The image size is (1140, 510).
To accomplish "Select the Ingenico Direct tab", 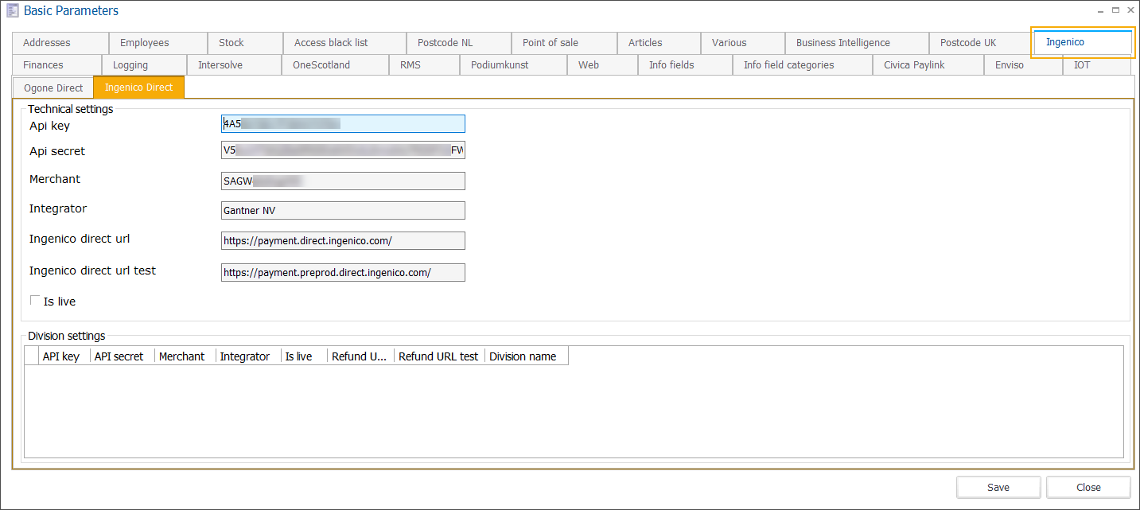I will point(138,88).
